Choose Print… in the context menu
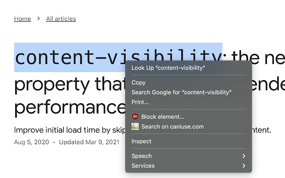Viewport: 285px width, 178px height. [x=140, y=102]
